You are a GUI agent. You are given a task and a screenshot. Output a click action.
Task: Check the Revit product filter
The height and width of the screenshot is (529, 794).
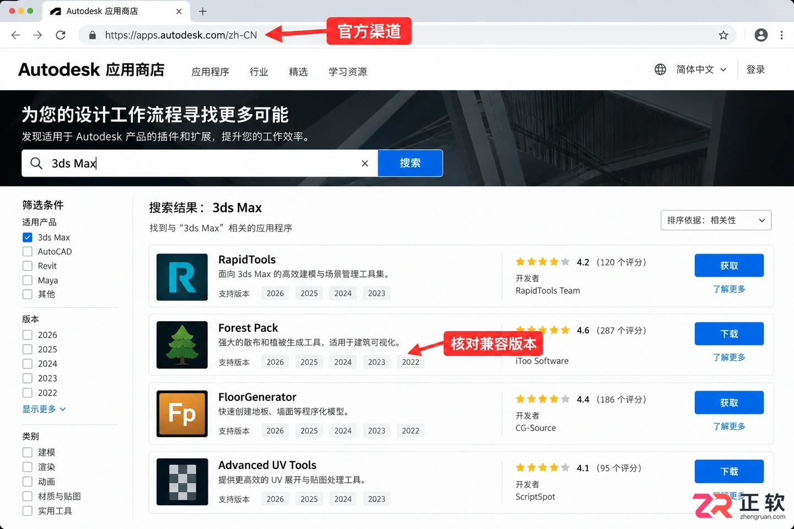pyautogui.click(x=28, y=266)
